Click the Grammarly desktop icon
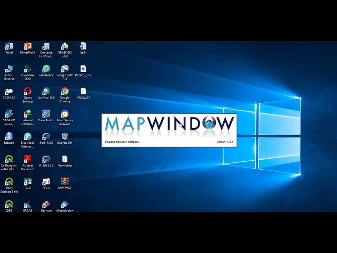This screenshot has width=337, height=253. (46, 71)
